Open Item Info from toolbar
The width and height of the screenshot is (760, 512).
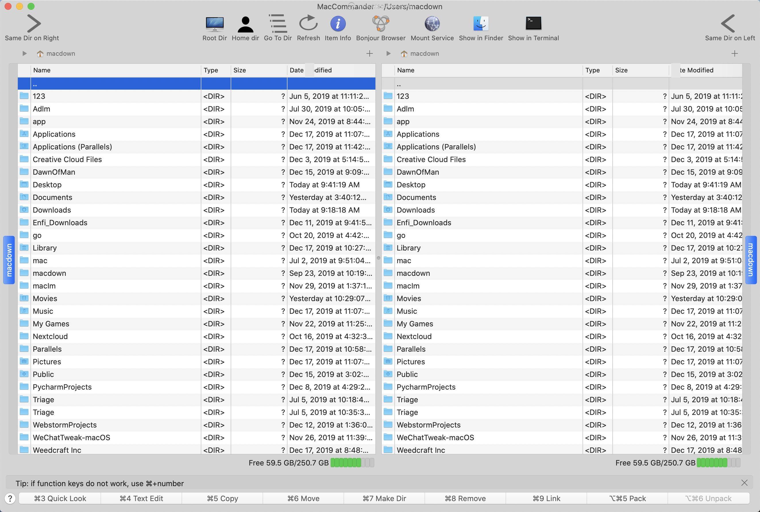[x=337, y=24]
